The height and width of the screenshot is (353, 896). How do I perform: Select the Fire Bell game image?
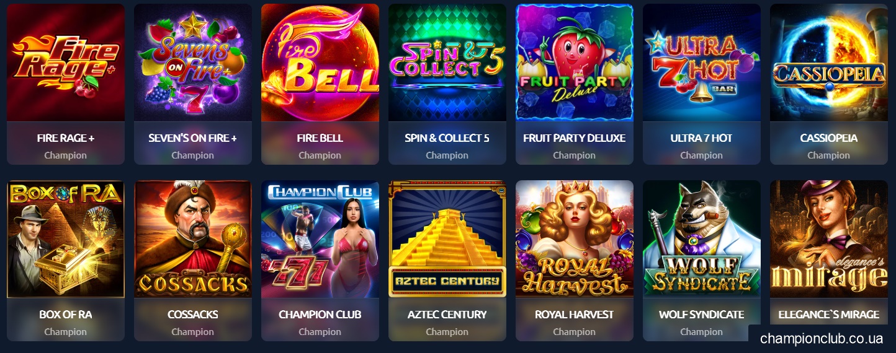click(x=320, y=63)
